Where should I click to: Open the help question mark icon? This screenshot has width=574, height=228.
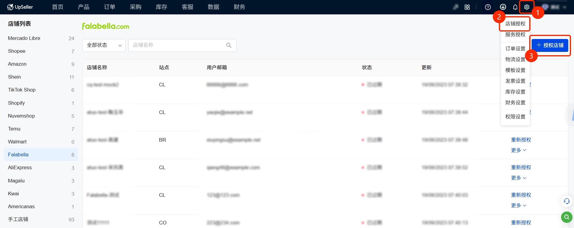tap(488, 7)
